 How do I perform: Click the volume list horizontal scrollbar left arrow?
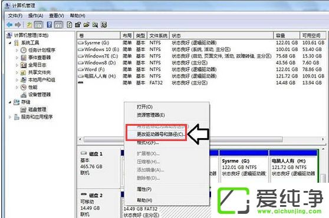click(x=80, y=139)
